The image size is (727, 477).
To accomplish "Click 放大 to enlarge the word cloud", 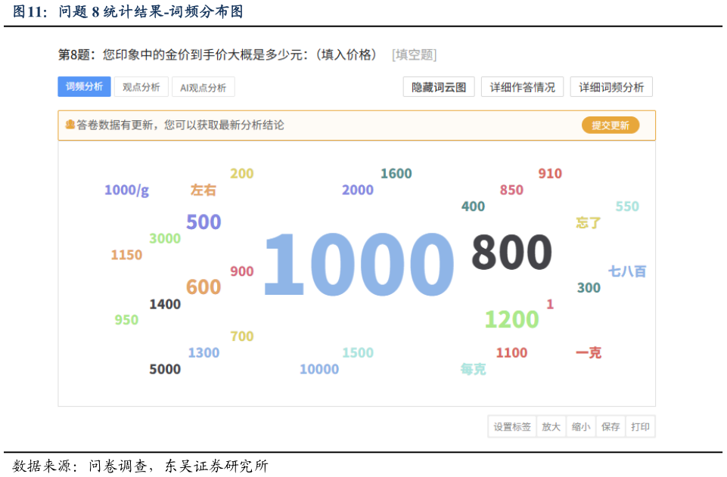I will coord(551,426).
